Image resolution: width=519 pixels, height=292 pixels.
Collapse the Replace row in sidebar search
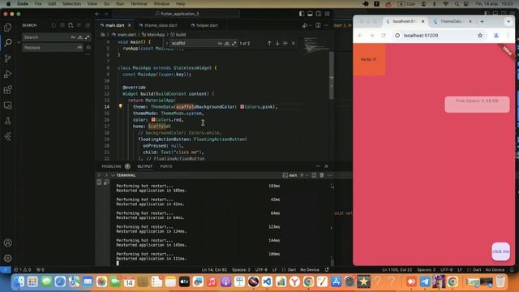[x=19, y=42]
